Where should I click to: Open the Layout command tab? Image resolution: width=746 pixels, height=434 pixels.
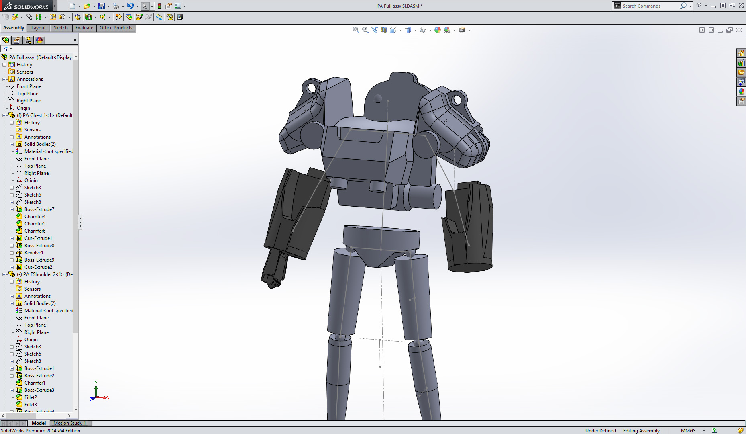pos(39,28)
